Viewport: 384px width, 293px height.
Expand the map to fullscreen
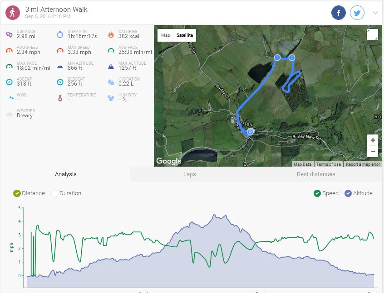pyautogui.click(x=372, y=35)
